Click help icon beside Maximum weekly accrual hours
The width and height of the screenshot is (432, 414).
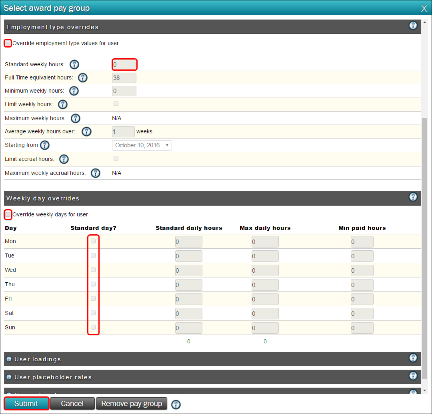[96, 173]
